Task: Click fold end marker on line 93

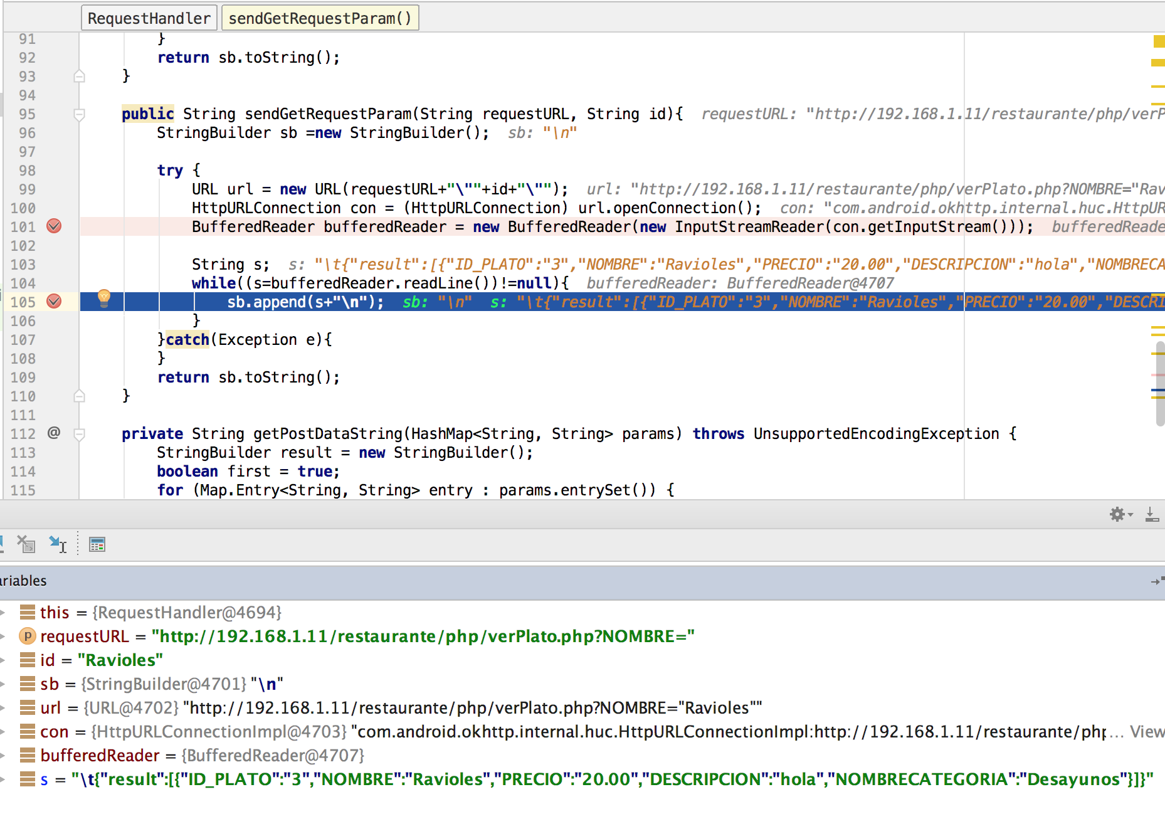Action: (x=80, y=77)
